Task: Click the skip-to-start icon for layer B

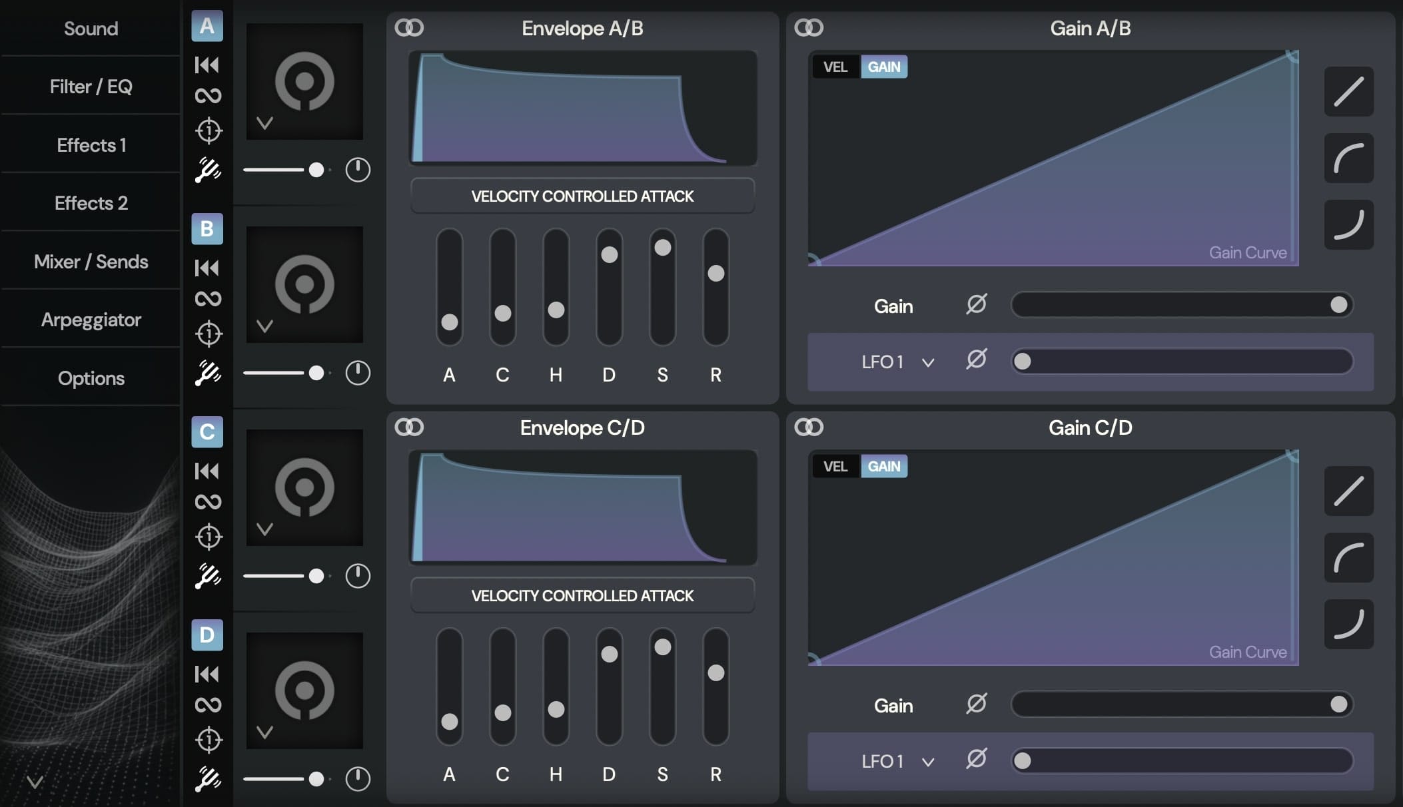Action: point(207,268)
